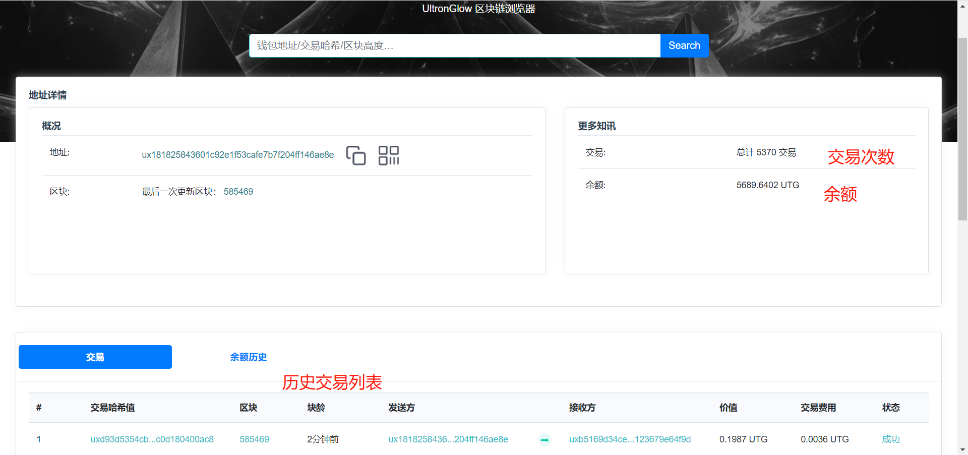
Task: Click the blue Search button
Action: click(684, 45)
